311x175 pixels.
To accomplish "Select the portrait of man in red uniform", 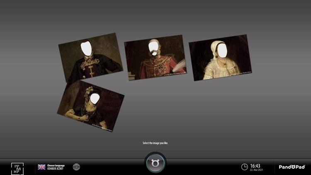I will [155, 58].
